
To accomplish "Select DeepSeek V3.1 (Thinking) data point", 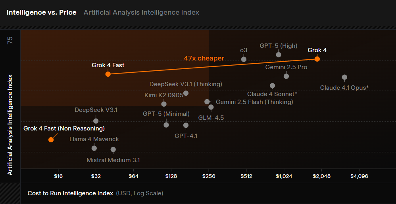I will pyautogui.click(x=186, y=93).
